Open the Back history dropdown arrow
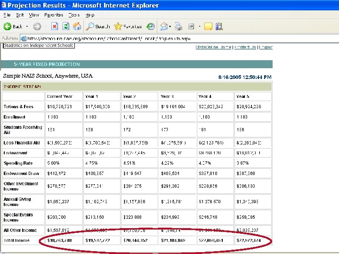 point(27,26)
